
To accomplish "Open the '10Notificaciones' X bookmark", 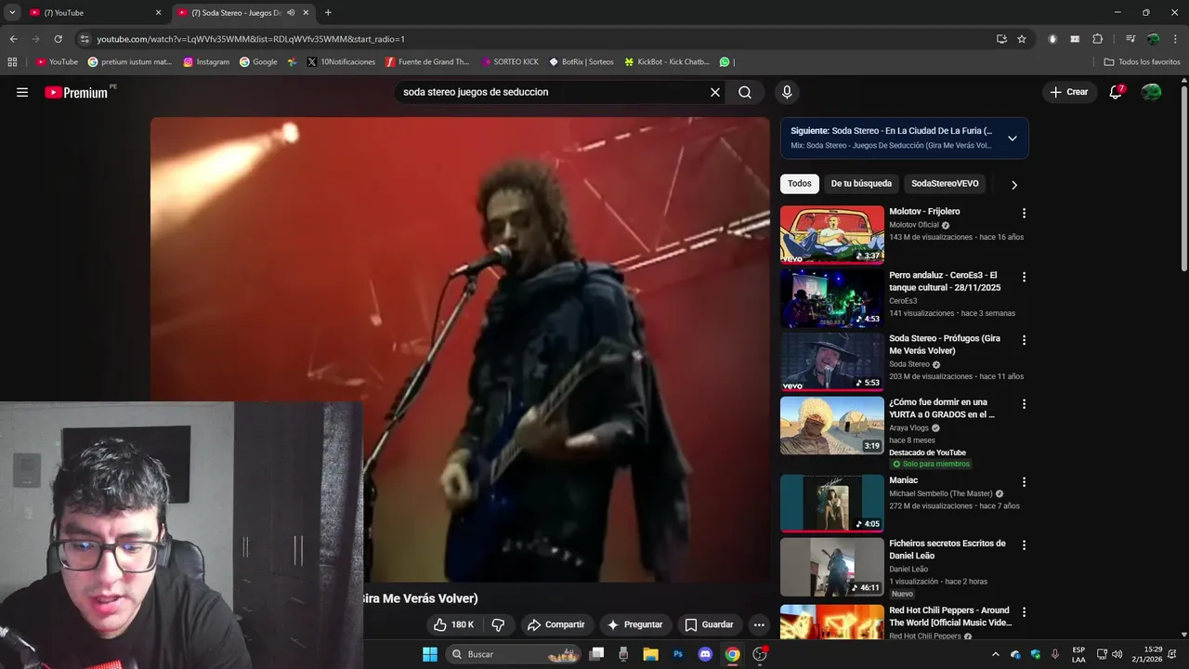I will click(341, 62).
